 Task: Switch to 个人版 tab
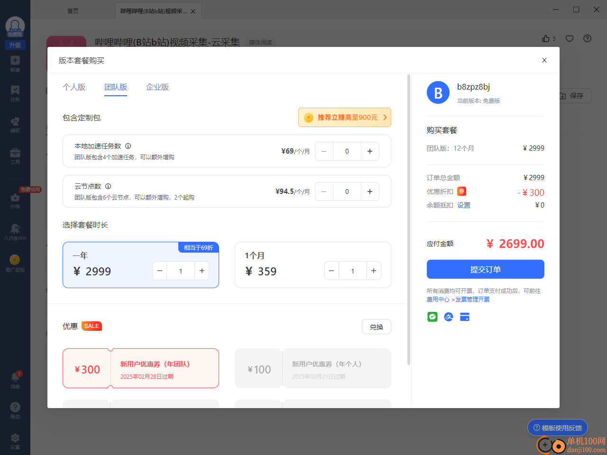tap(74, 87)
